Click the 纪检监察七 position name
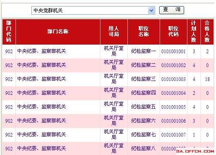Image resolution: width=216 pixels, height=155 pixels. (144, 135)
